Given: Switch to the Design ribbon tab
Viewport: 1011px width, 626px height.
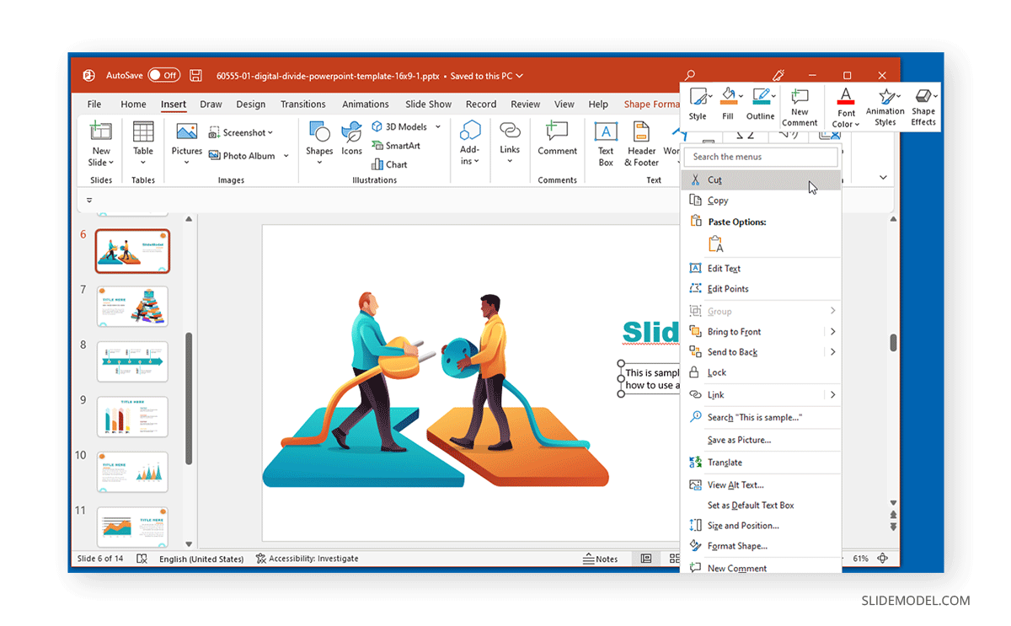Looking at the screenshot, I should [x=250, y=104].
